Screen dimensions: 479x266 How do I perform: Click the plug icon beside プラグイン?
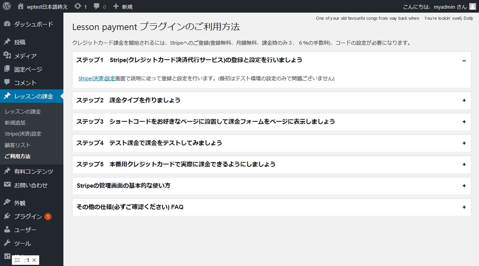click(7, 216)
